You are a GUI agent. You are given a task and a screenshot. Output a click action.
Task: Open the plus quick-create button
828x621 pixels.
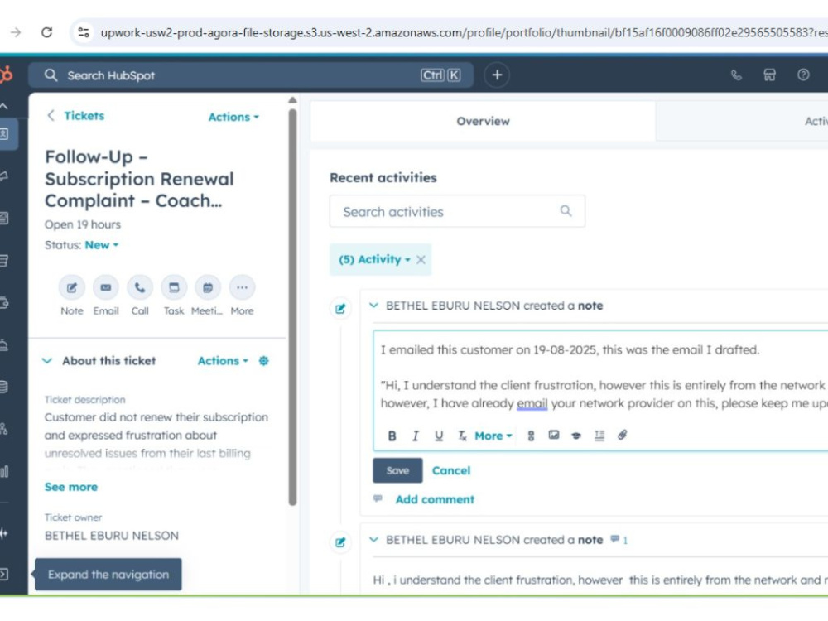[497, 75]
